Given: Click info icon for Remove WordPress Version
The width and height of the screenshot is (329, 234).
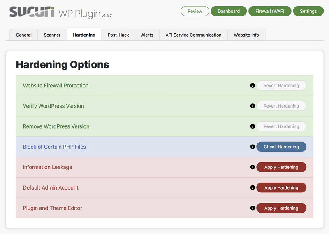Looking at the screenshot, I should [253, 126].
